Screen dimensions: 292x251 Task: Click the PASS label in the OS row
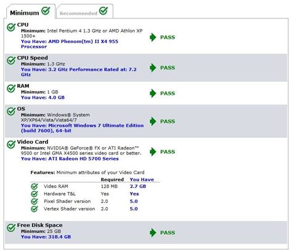click(x=168, y=121)
